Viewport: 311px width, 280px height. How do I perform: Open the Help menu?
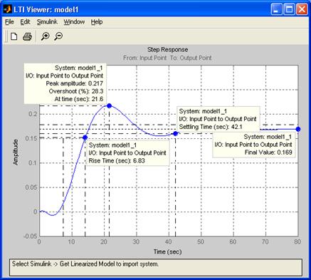(x=97, y=22)
